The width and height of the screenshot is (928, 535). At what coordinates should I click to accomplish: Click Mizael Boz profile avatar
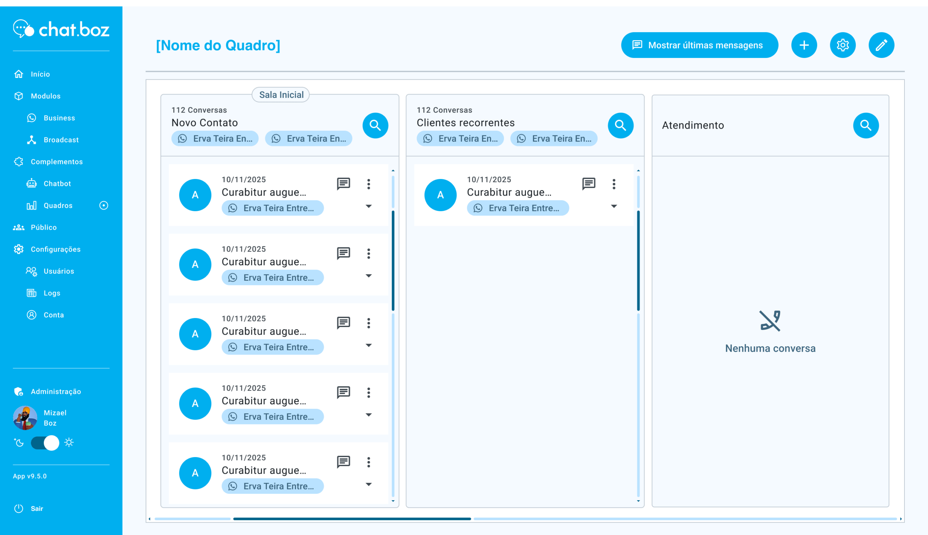pyautogui.click(x=25, y=418)
